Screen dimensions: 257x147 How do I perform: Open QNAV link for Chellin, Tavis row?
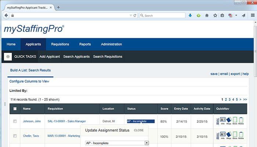click(x=217, y=136)
